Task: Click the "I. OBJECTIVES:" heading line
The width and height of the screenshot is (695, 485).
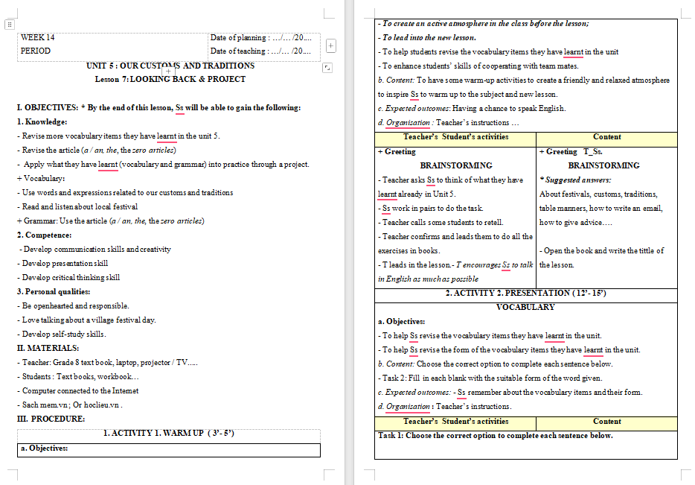Action: (158, 108)
